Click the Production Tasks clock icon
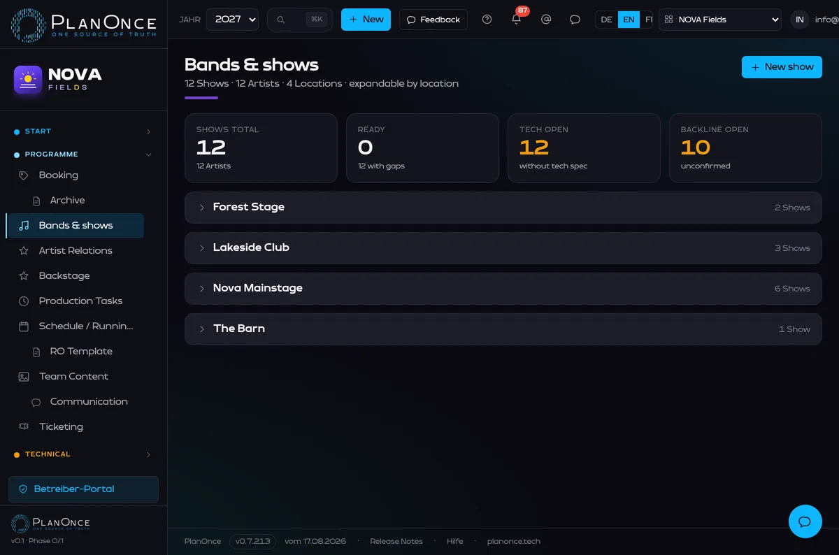 point(24,301)
